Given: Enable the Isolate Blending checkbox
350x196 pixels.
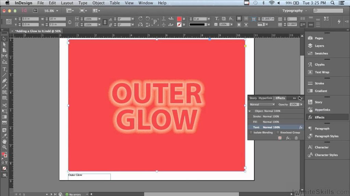Looking at the screenshot, I should 251,132.
